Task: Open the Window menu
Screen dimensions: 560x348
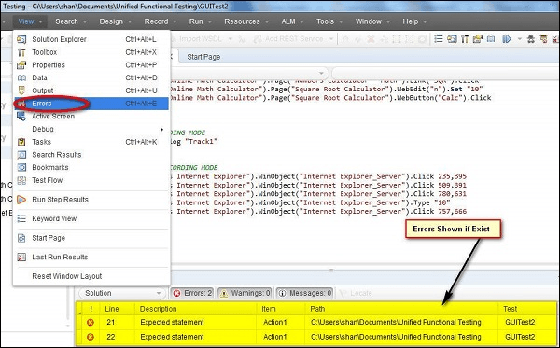Action: click(x=372, y=21)
